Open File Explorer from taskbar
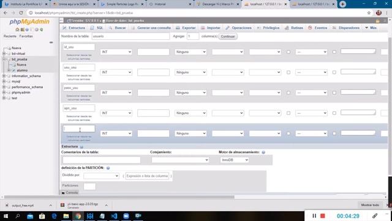The height and width of the screenshot is (221, 392). point(66,216)
